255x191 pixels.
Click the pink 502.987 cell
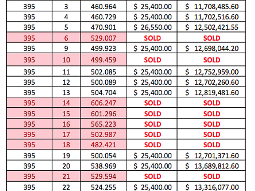pos(103,134)
